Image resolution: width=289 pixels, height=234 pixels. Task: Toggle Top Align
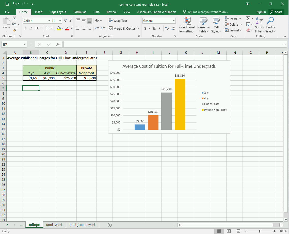point(78,21)
